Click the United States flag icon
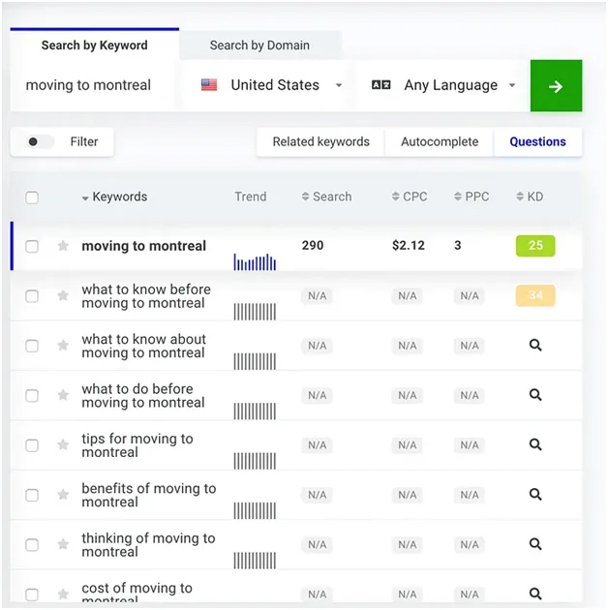The width and height of the screenshot is (608, 610). click(209, 85)
